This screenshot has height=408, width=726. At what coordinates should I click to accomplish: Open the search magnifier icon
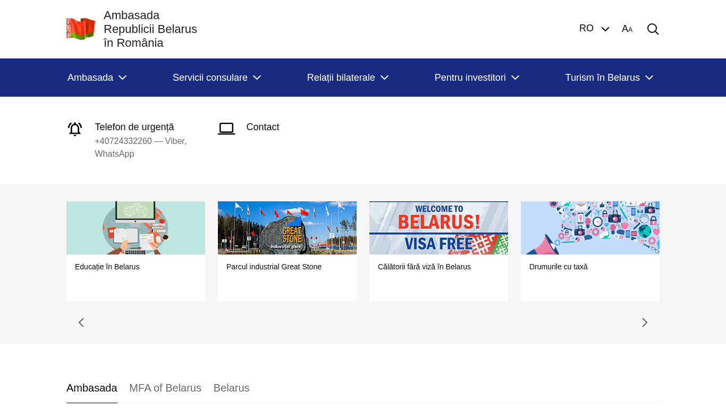coord(653,29)
